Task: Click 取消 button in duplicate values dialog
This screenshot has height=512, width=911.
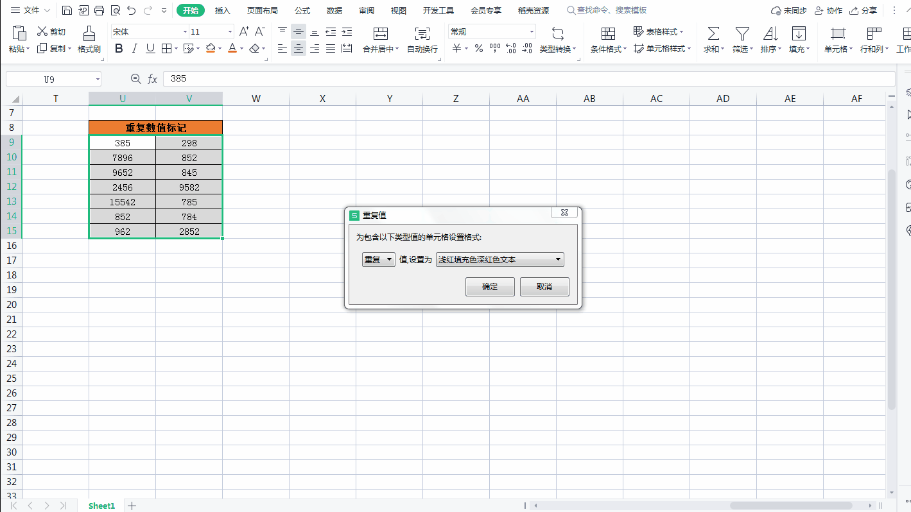Action: (544, 287)
